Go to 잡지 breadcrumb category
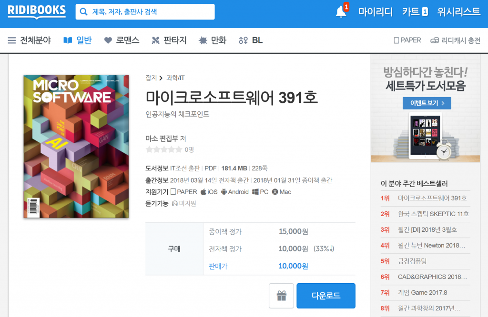This screenshot has width=488, height=317. (x=151, y=78)
